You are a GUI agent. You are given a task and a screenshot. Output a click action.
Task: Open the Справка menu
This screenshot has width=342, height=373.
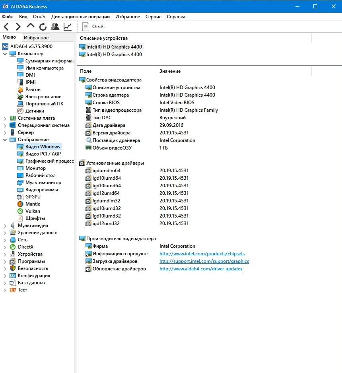[176, 17]
